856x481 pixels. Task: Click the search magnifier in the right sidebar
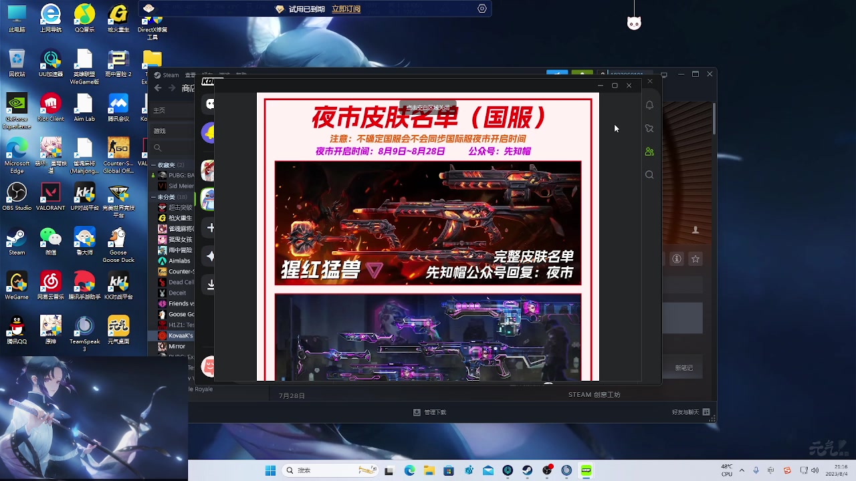[649, 175]
